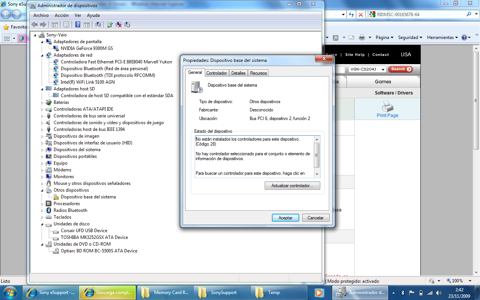Switch to the Detalles tab
Image resolution: width=480 pixels, height=300 pixels.
(x=238, y=73)
